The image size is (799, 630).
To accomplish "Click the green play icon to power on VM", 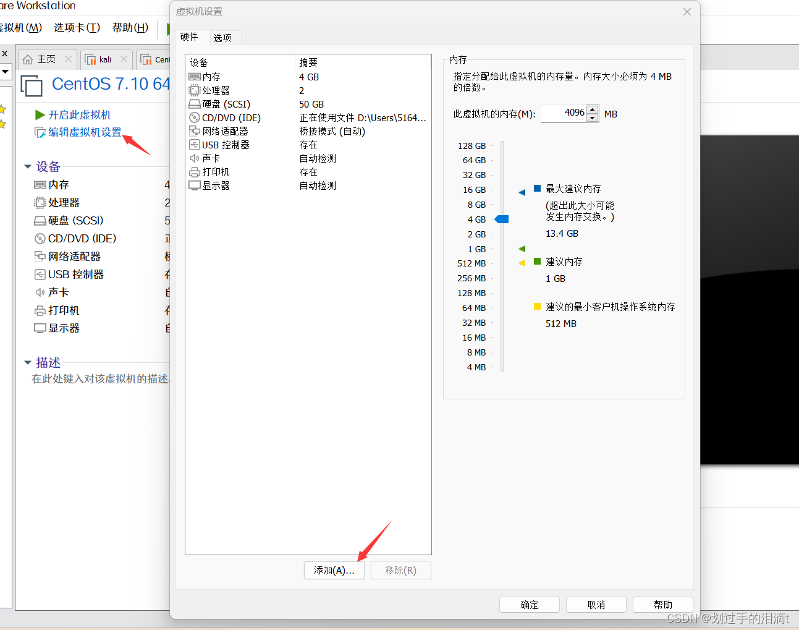I will 40,115.
